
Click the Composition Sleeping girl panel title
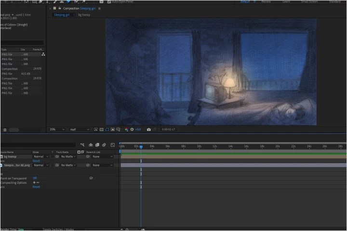(79, 8)
